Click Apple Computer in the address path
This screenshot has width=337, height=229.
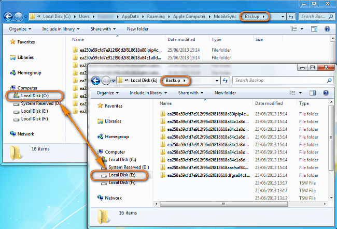pyautogui.click(x=189, y=17)
